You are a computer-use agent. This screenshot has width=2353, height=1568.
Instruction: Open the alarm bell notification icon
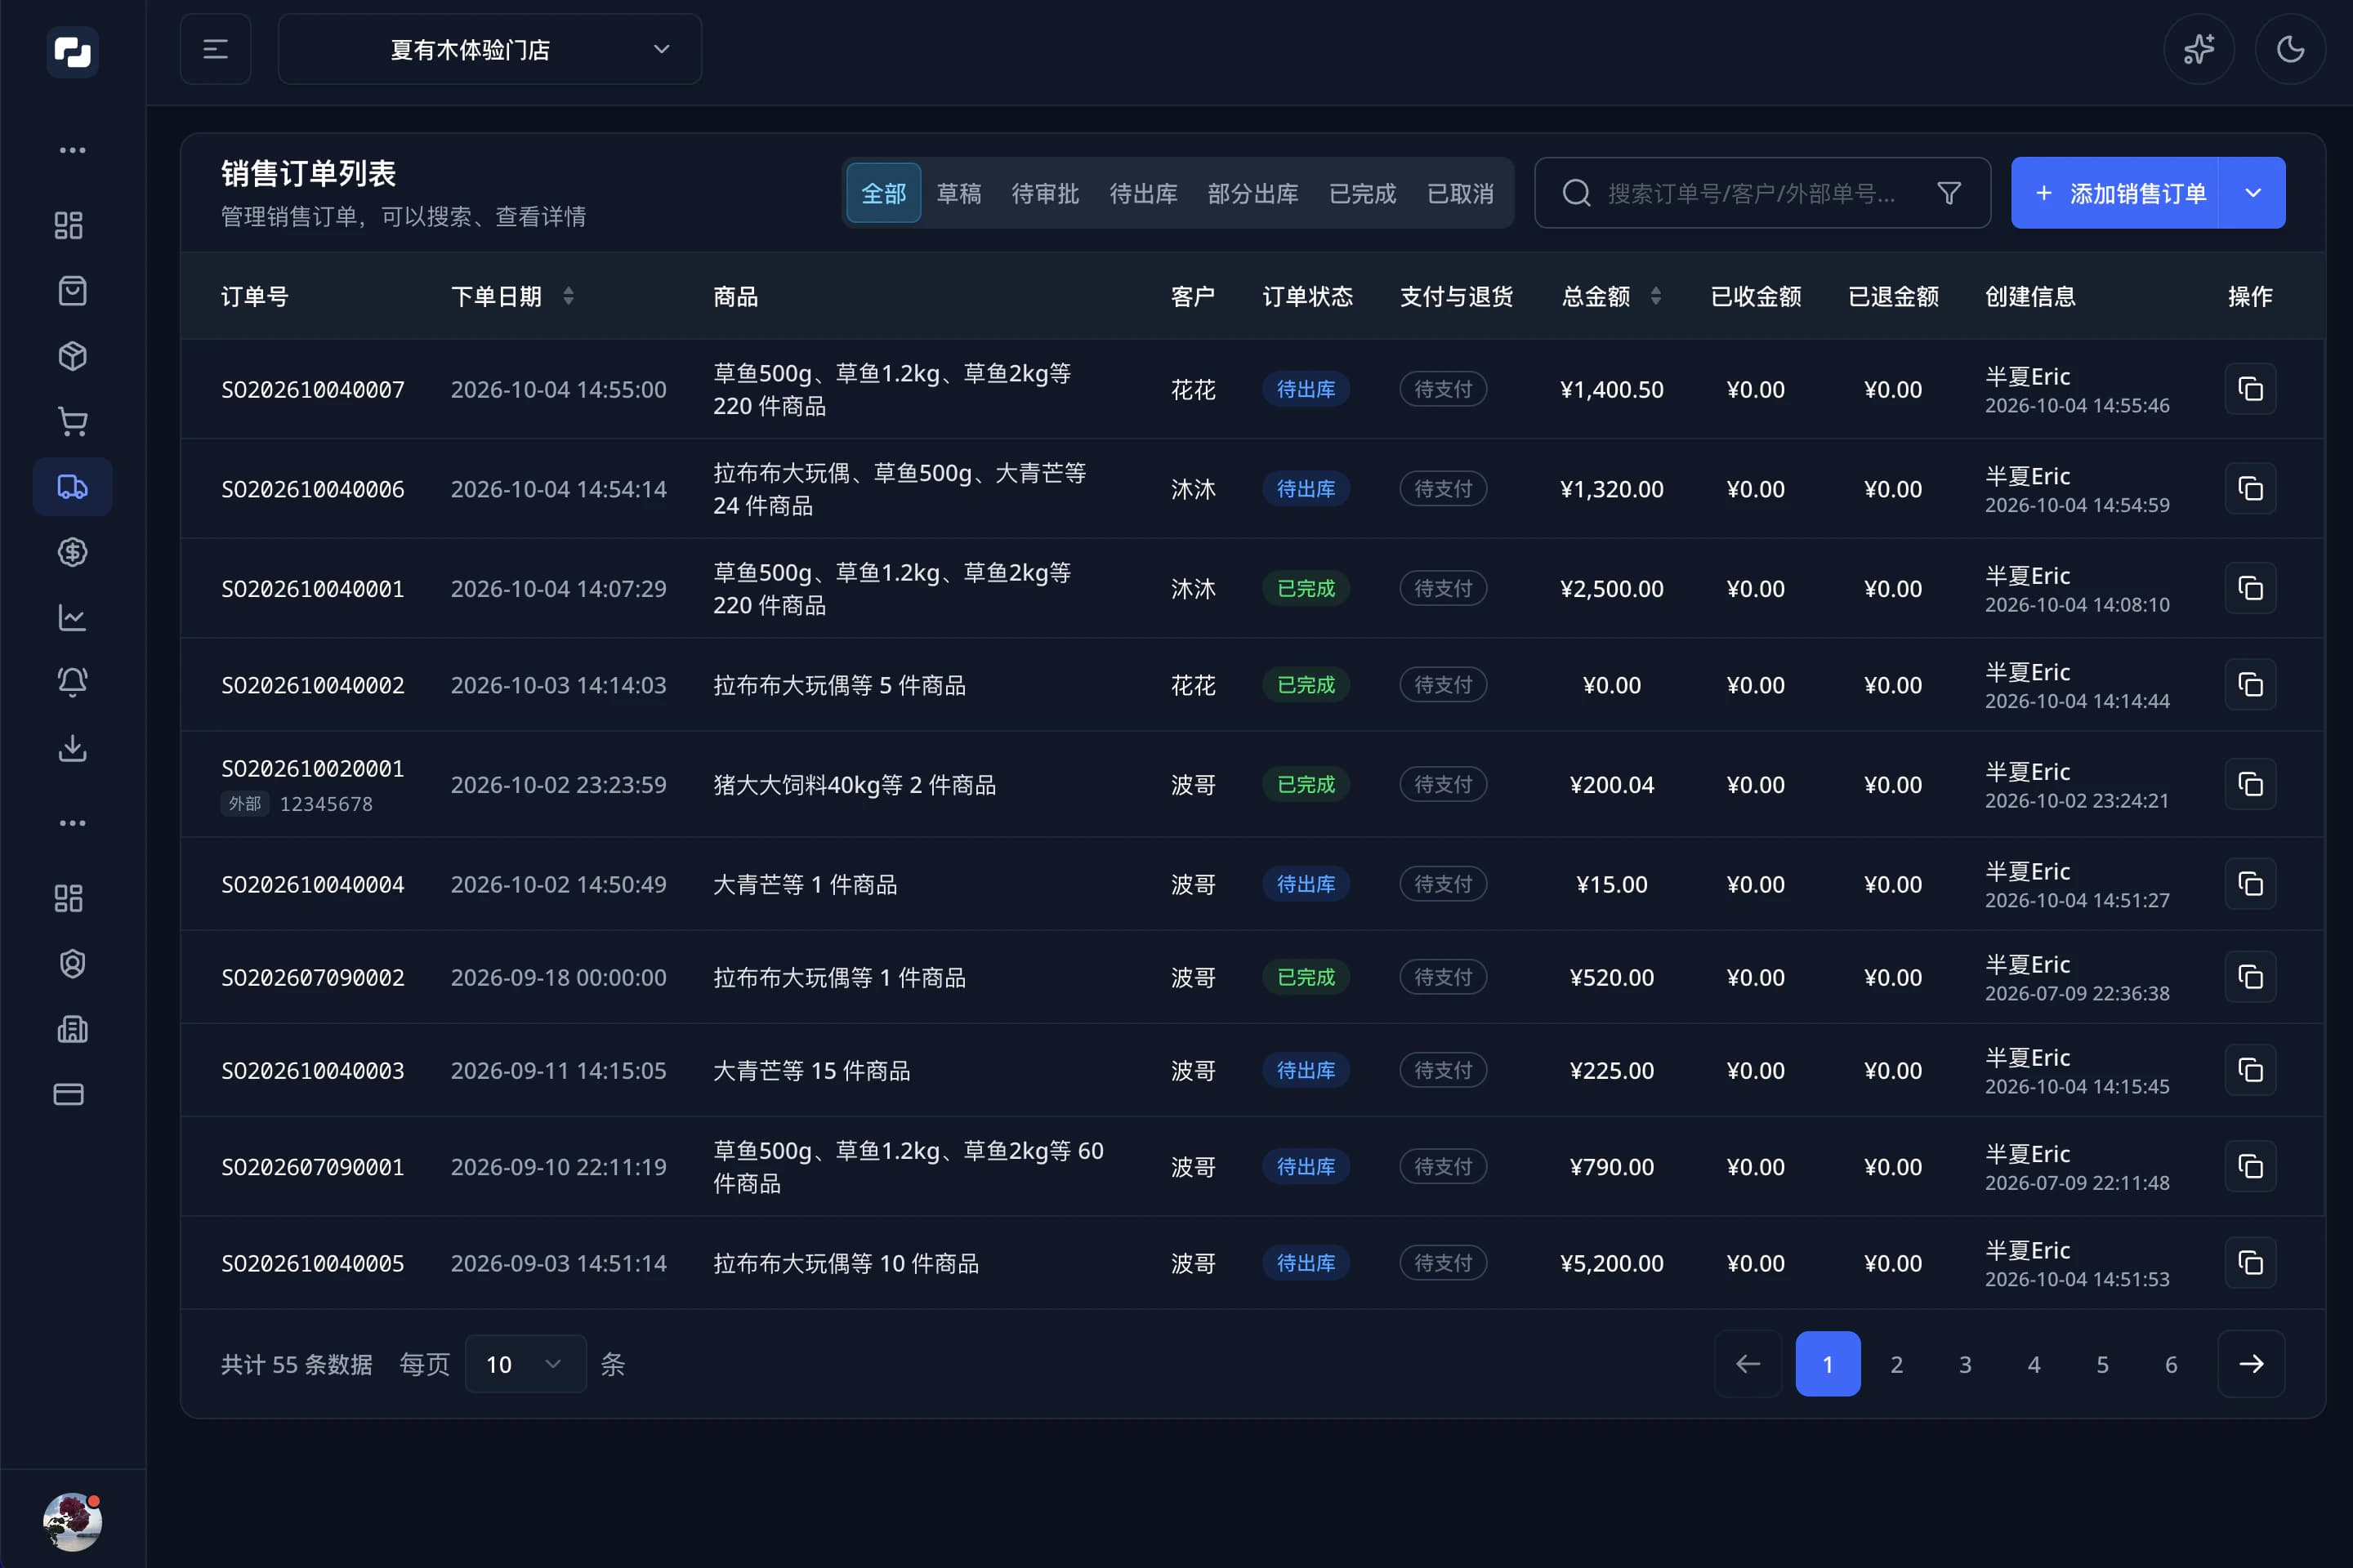(x=72, y=682)
